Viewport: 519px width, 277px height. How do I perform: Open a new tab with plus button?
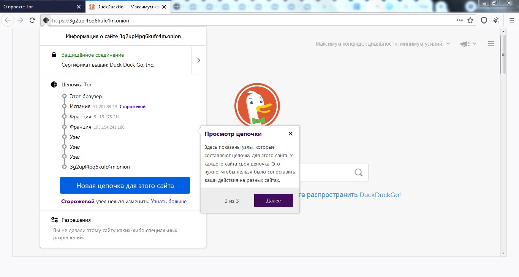(177, 6)
